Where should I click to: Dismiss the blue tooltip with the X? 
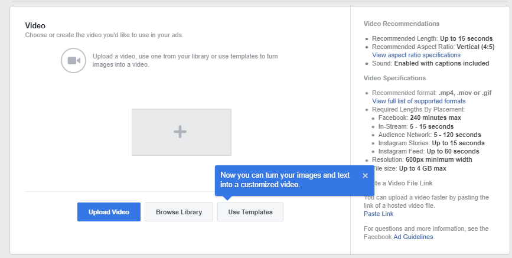365,175
